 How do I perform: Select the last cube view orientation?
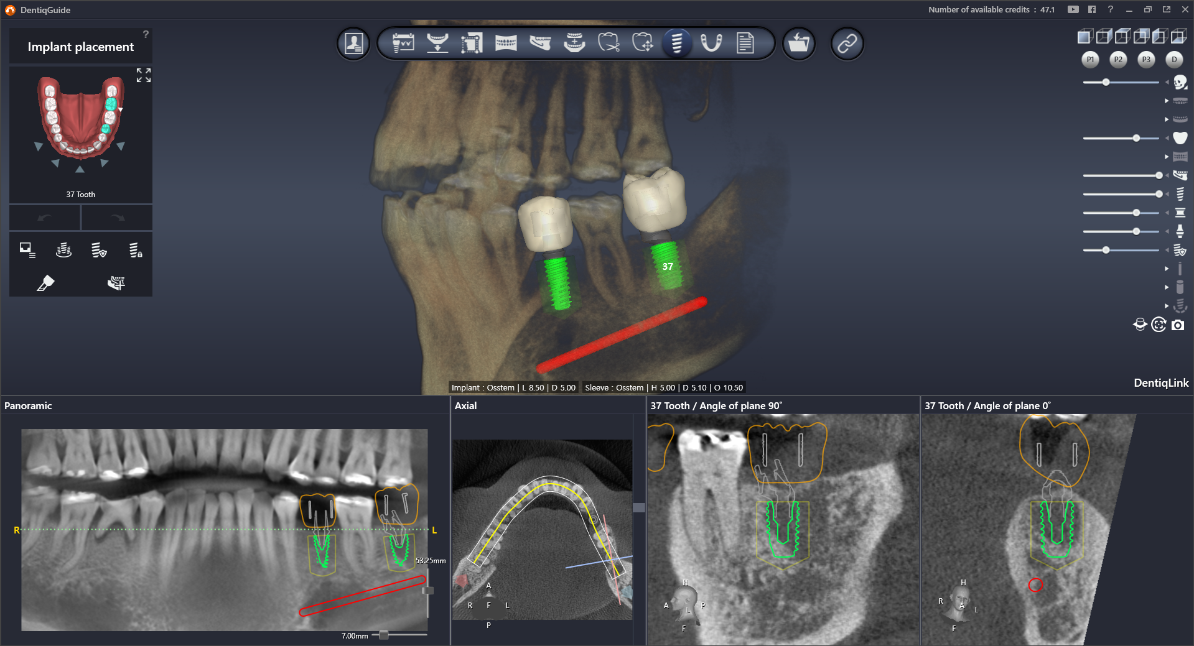pos(1178,37)
